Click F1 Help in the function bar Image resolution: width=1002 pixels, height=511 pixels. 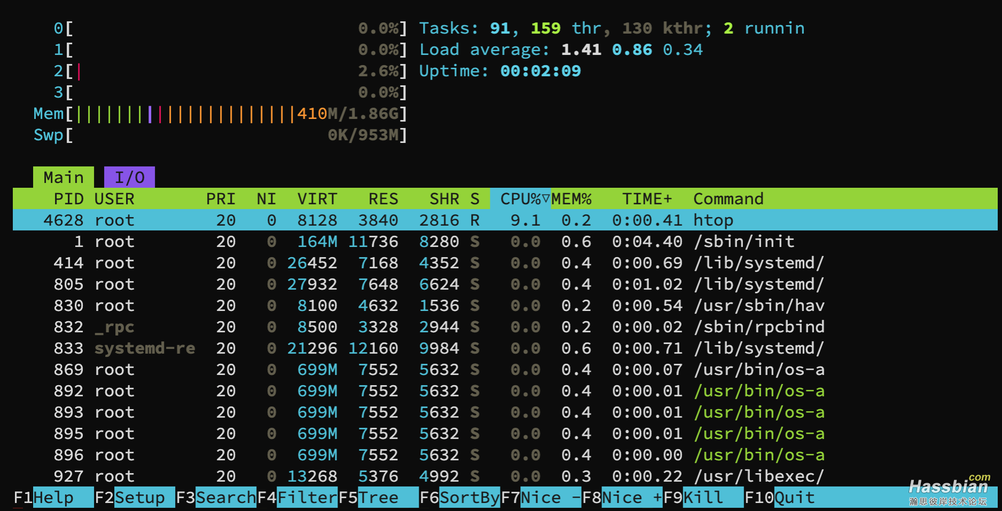click(53, 497)
